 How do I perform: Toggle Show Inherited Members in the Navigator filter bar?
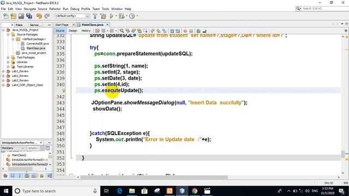point(5,175)
